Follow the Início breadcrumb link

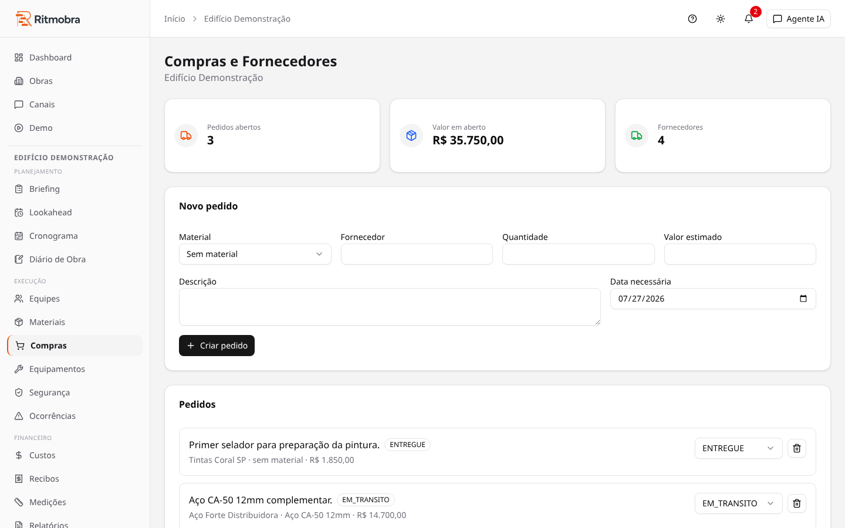(175, 19)
